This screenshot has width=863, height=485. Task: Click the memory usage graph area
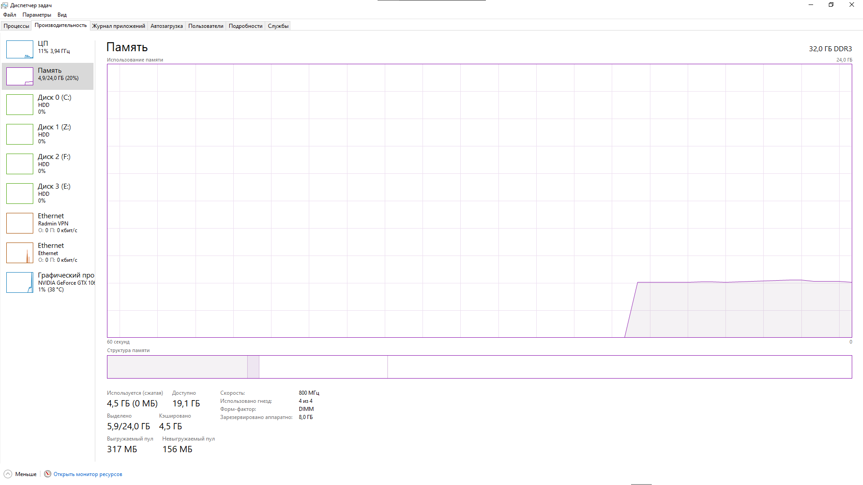click(480, 201)
